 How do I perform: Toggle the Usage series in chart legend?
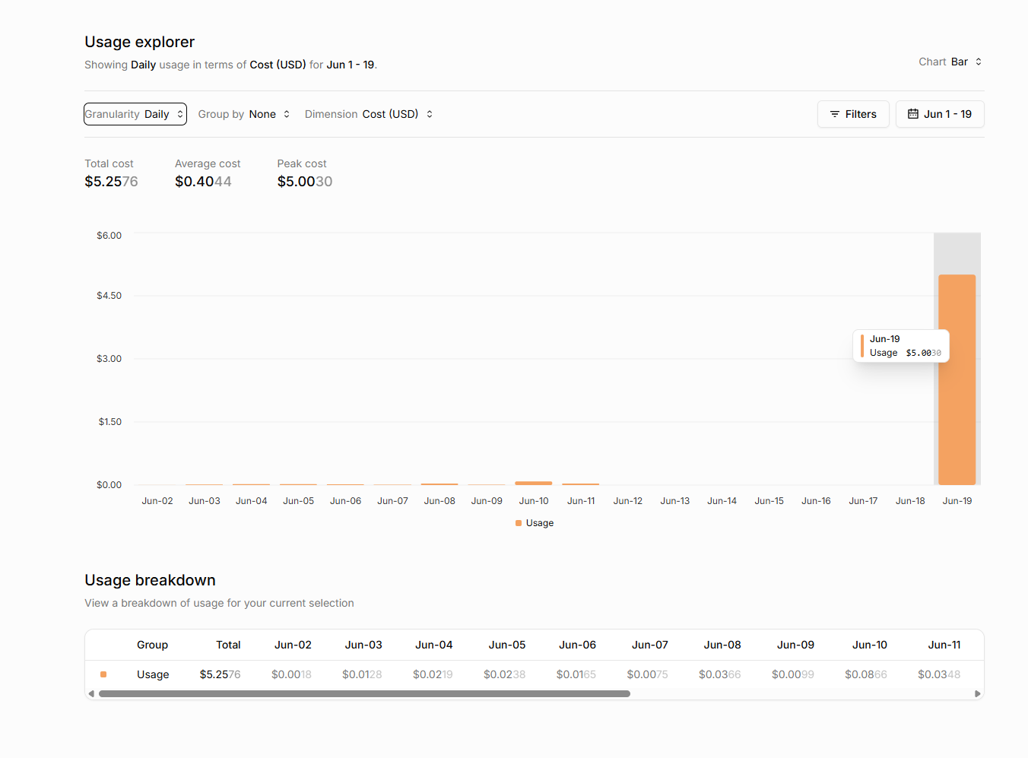click(x=535, y=523)
